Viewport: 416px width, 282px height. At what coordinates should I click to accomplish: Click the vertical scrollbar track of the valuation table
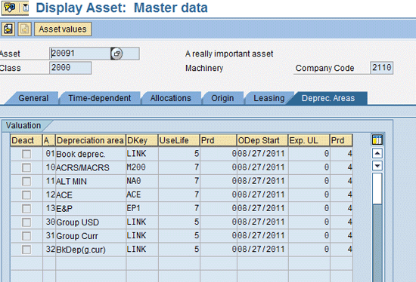pos(377,228)
